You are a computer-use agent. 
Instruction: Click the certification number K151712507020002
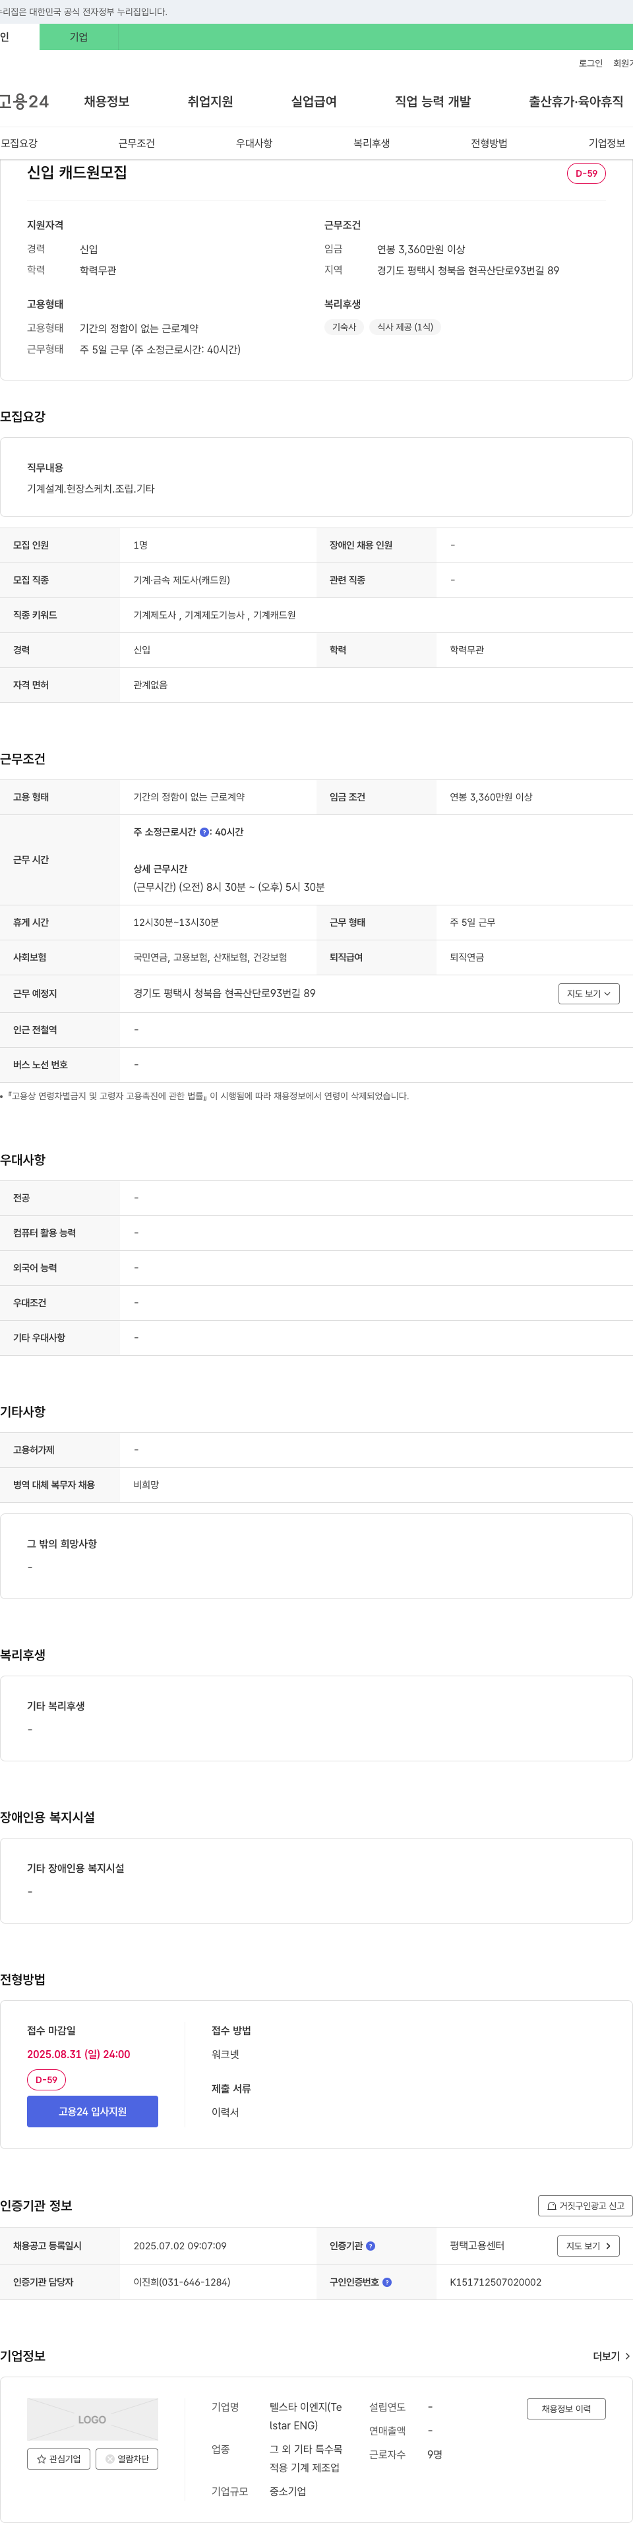click(x=495, y=2282)
